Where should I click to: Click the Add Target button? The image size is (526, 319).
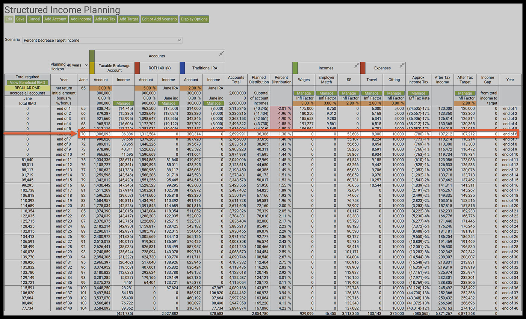(128, 19)
